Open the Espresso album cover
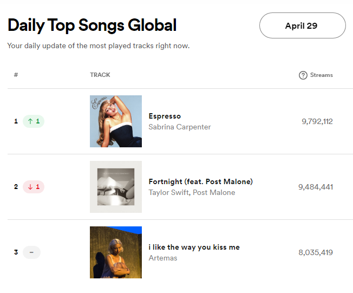Image resolution: width=353 pixels, height=293 pixels. [116, 121]
